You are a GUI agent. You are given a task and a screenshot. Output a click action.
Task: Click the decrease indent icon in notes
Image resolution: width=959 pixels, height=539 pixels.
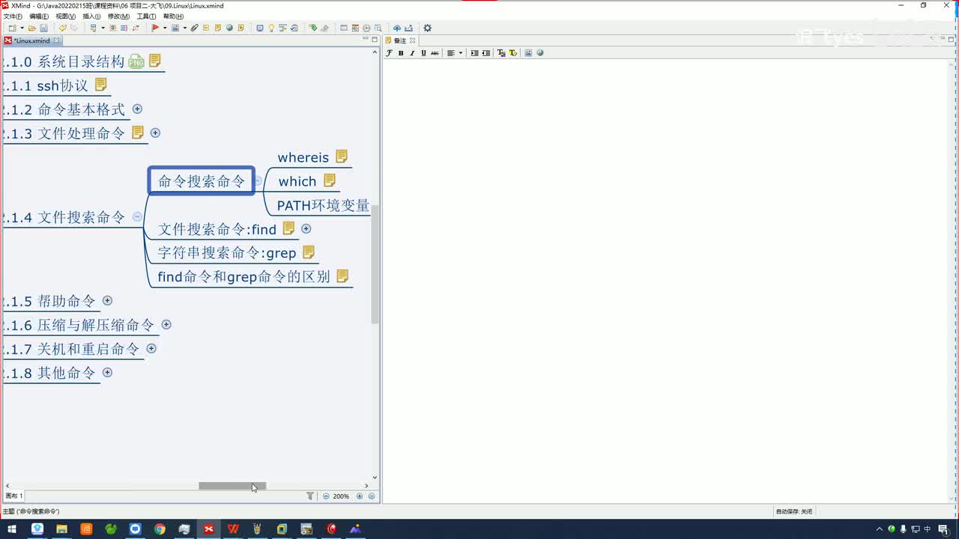click(486, 53)
